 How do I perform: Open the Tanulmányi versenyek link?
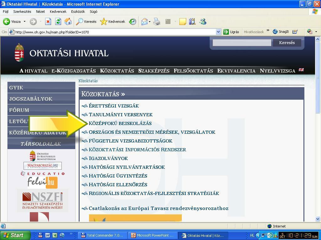[x=121, y=114]
